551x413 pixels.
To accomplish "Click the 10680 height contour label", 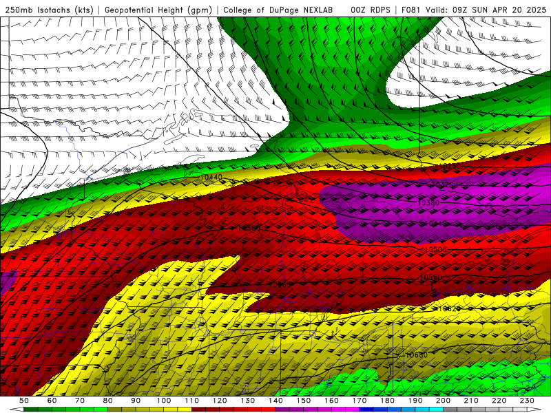I will point(417,355).
